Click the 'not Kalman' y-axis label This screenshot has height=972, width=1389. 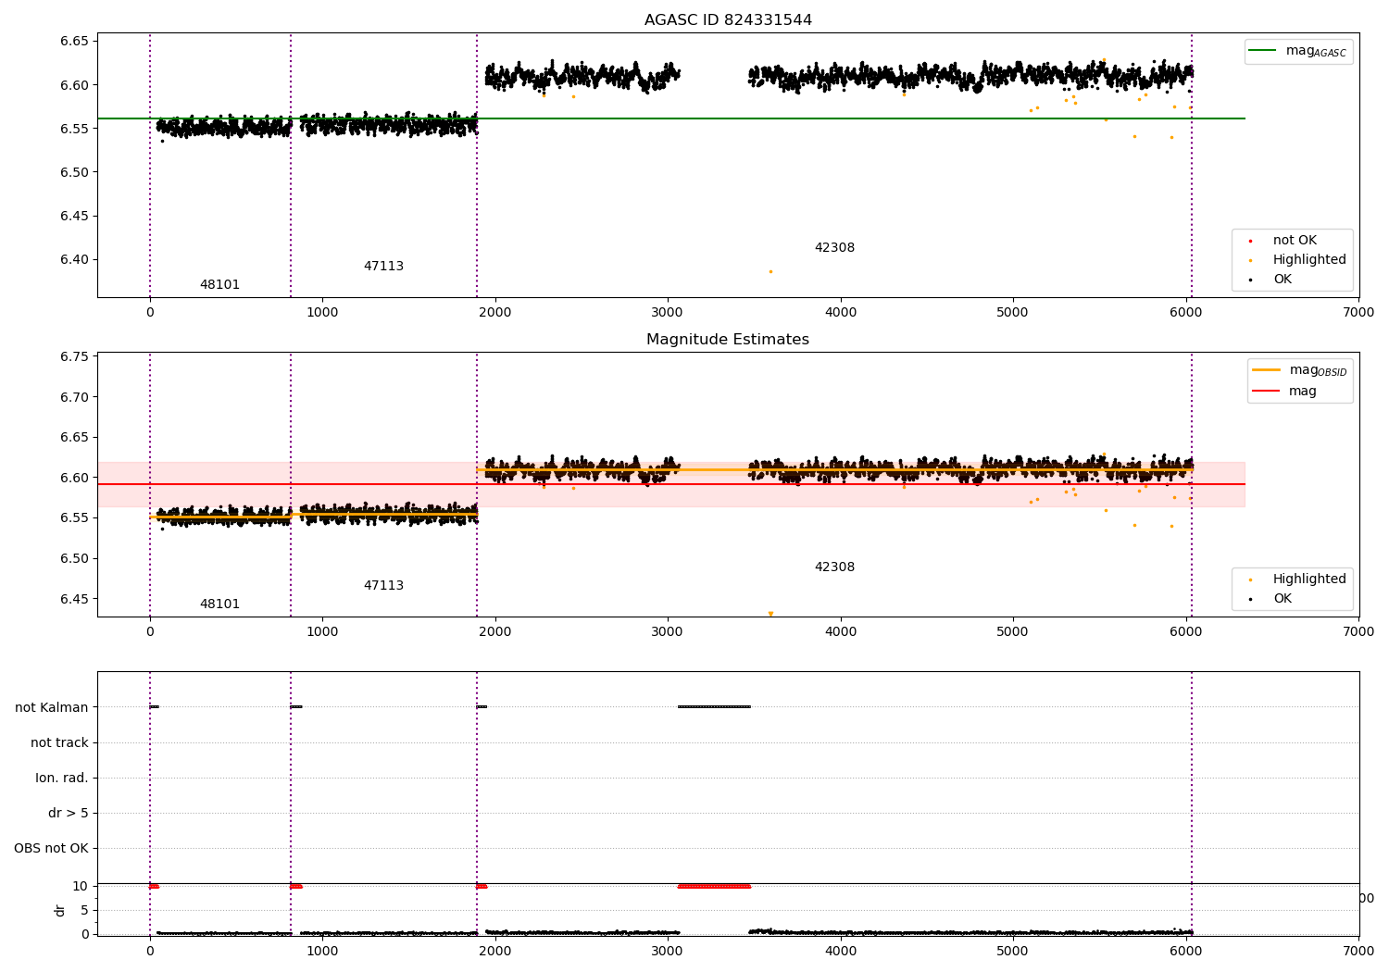click(x=52, y=707)
